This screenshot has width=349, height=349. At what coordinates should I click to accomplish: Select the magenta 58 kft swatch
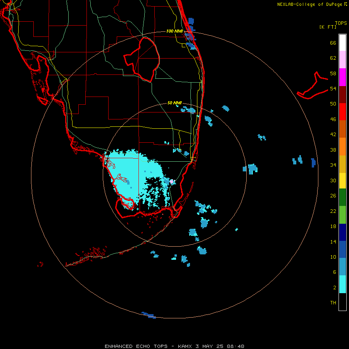(342, 77)
